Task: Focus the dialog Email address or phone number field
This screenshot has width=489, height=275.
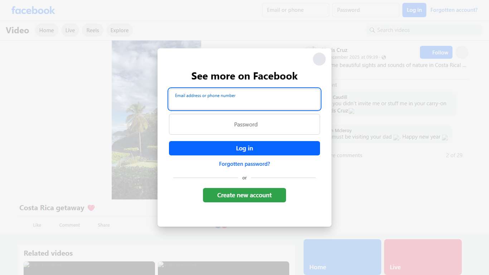Action: [245, 99]
